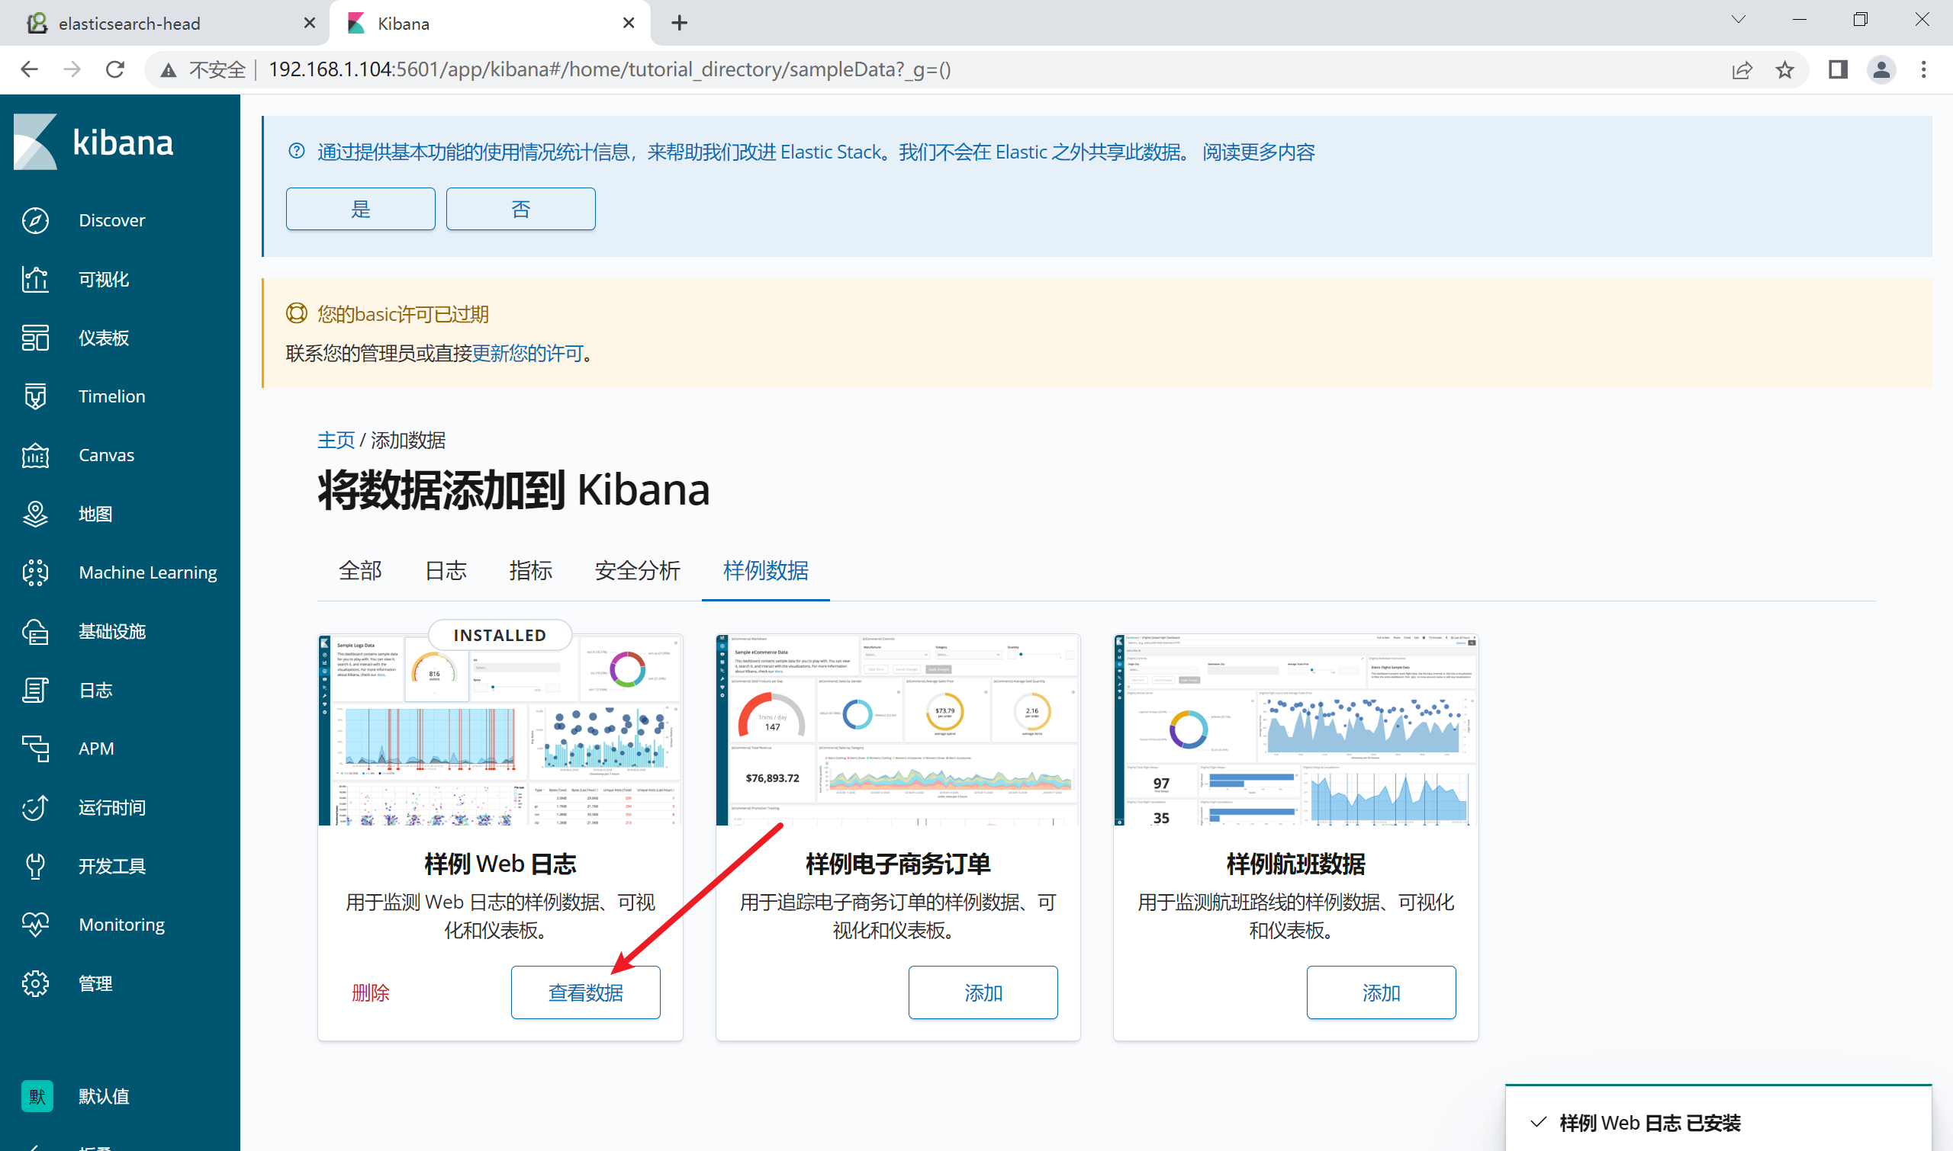Bookmark the page with the star icon
Screen dimensions: 1953x1151
[1784, 70]
